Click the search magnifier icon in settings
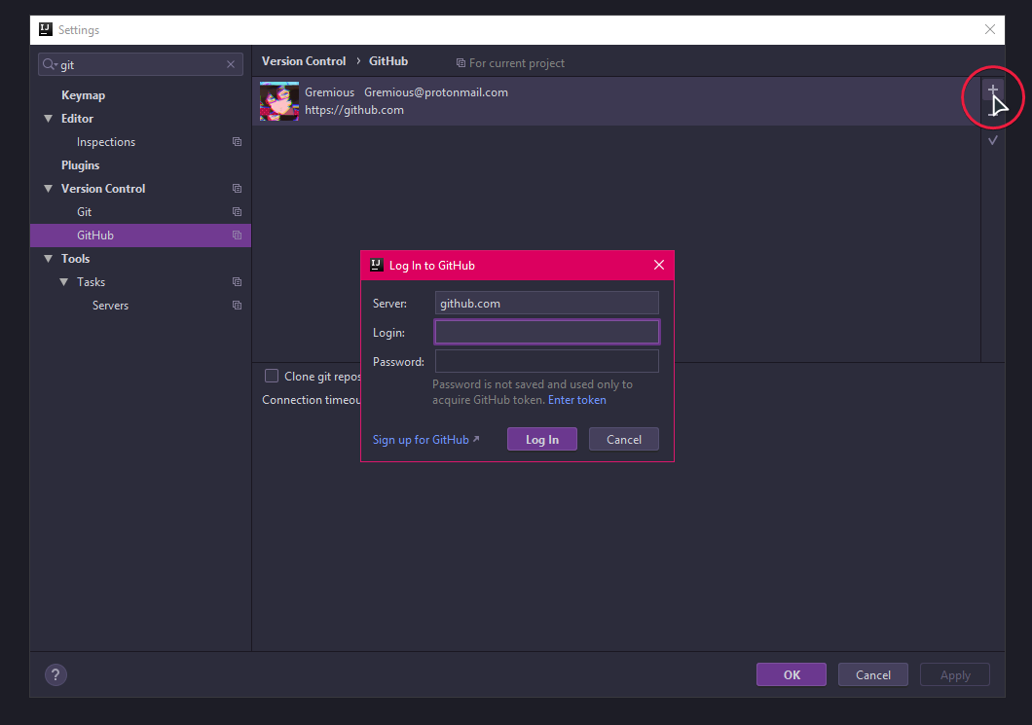The width and height of the screenshot is (1032, 725). pyautogui.click(x=50, y=64)
